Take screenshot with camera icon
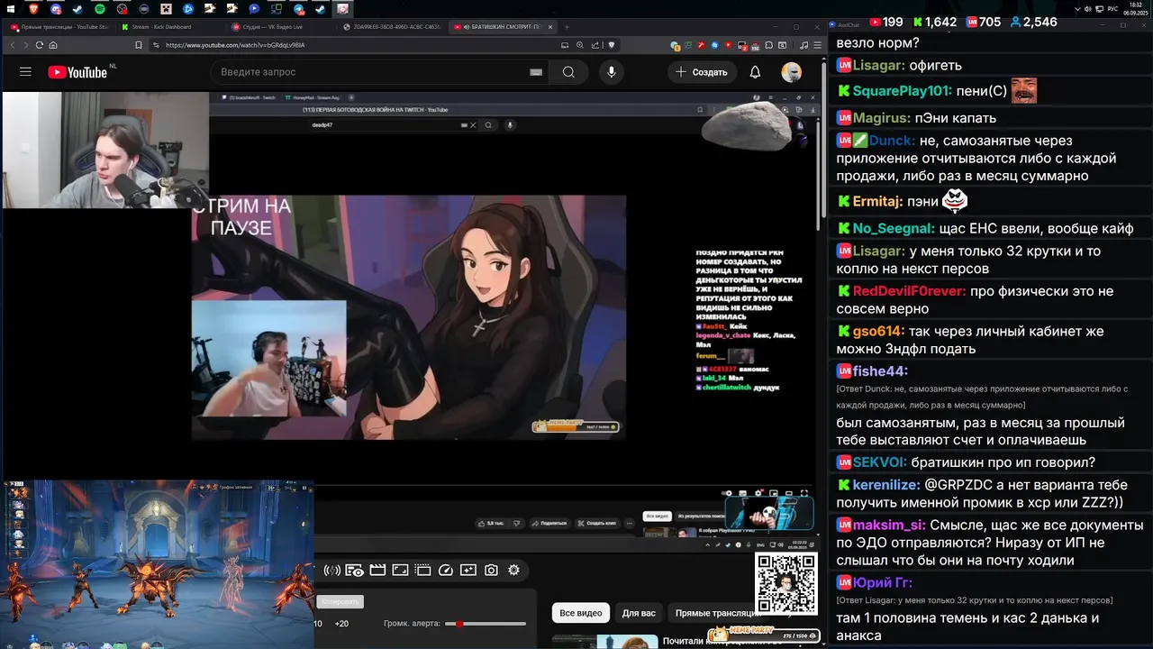 tap(491, 570)
